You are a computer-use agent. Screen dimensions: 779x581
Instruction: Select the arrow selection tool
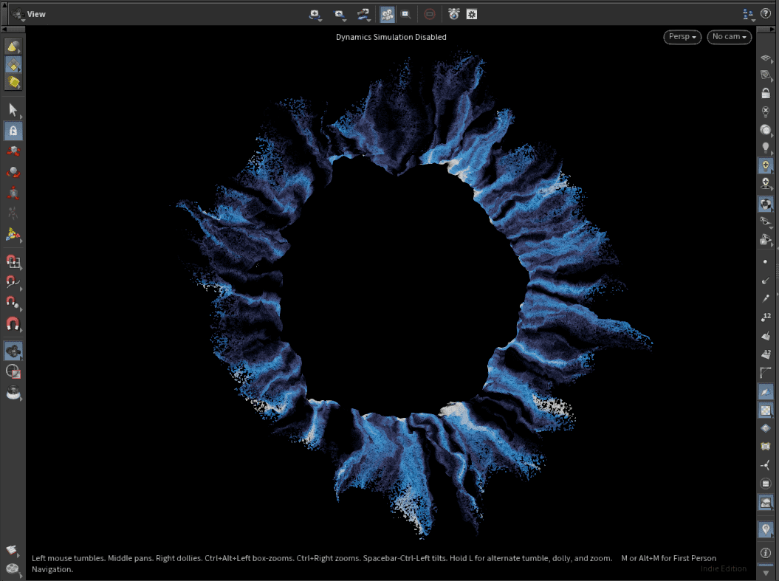click(13, 110)
